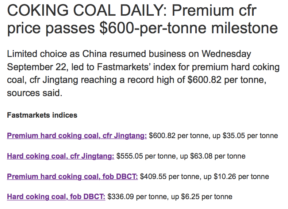Click the "sources said." closing text

[x=35, y=93]
